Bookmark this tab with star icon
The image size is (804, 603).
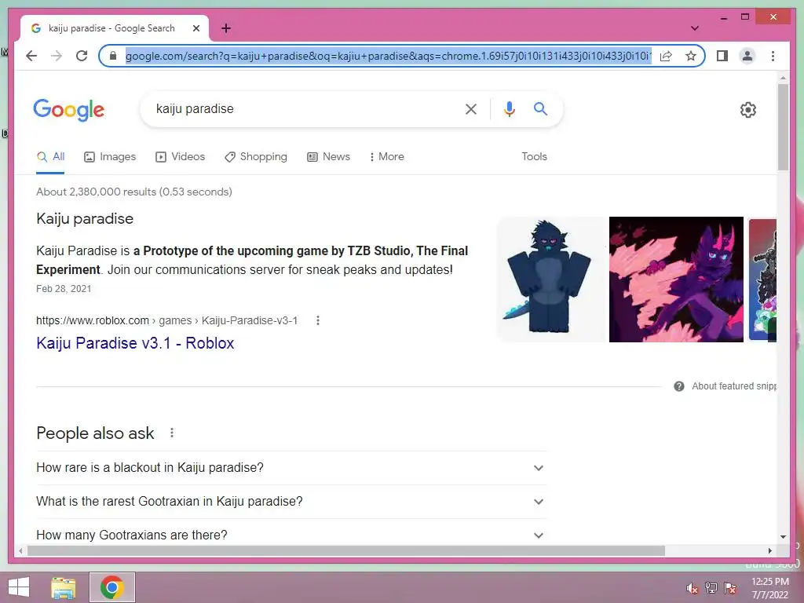pyautogui.click(x=691, y=56)
